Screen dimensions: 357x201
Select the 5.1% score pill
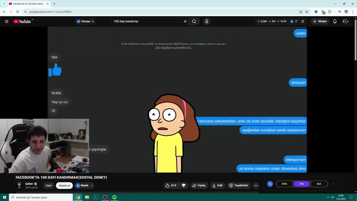(284, 184)
